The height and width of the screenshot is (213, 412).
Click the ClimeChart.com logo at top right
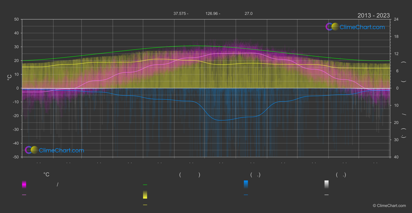(x=355, y=27)
